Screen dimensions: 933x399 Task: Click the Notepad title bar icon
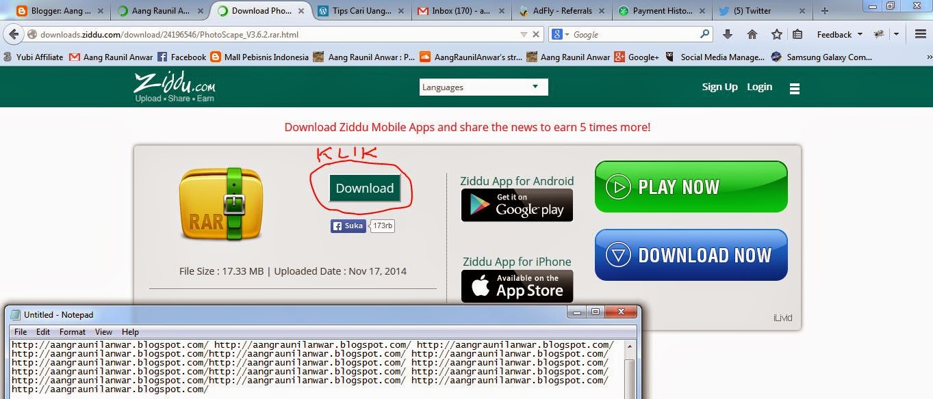pos(15,314)
